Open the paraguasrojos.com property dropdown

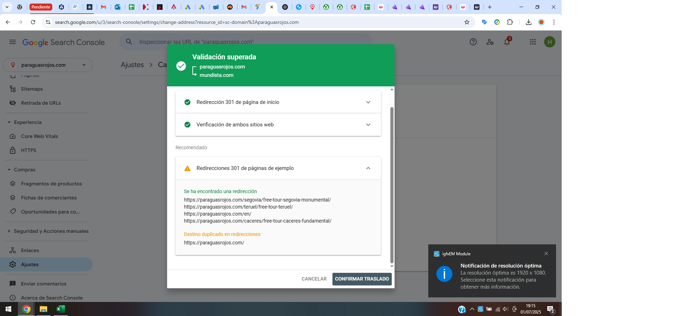click(x=48, y=65)
